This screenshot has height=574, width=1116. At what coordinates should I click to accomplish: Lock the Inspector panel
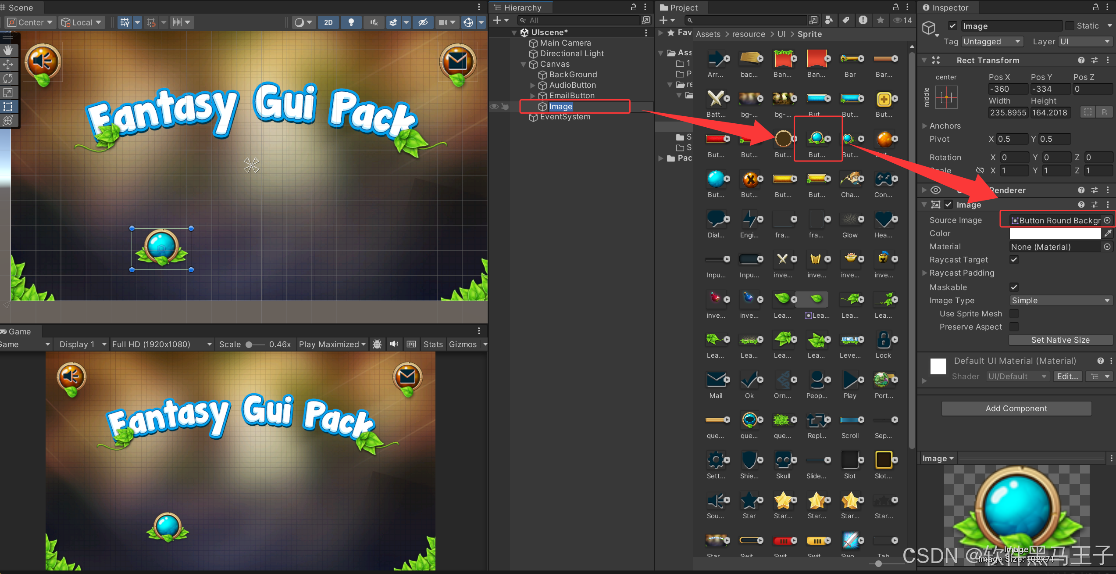[x=1095, y=7]
